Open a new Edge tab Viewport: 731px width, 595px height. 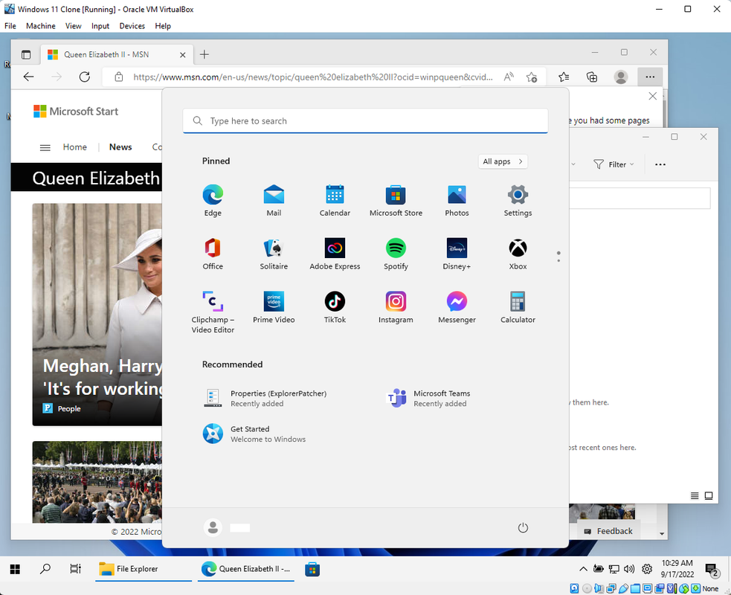click(205, 54)
